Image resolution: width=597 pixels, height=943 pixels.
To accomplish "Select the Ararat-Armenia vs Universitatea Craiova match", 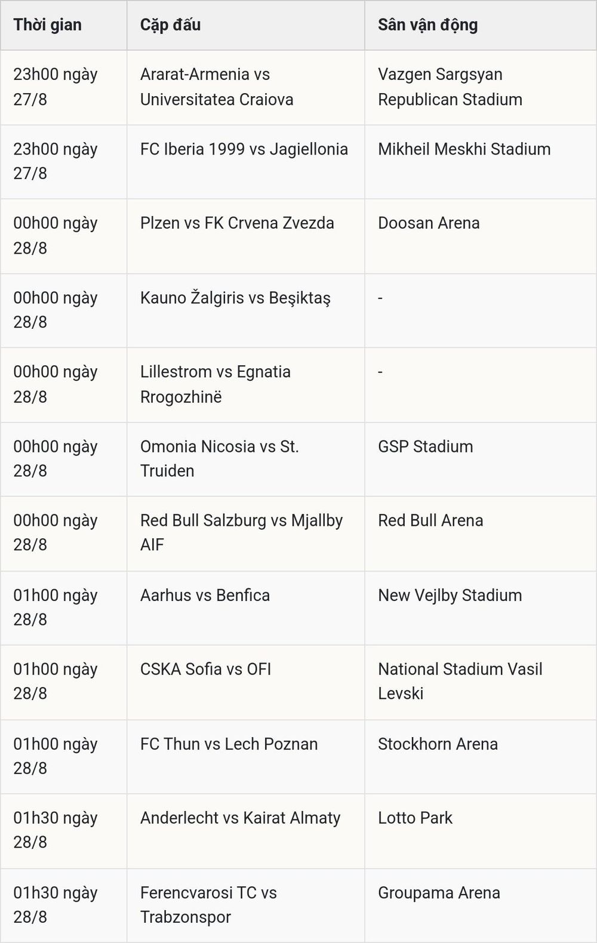I will (217, 87).
